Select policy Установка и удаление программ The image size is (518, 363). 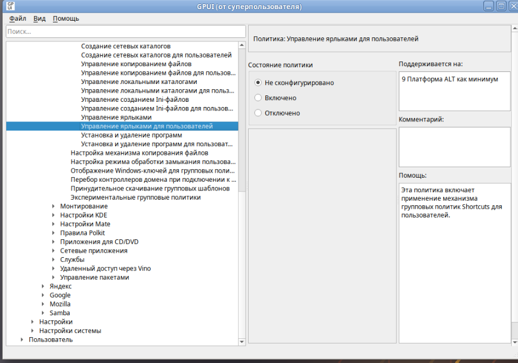131,135
